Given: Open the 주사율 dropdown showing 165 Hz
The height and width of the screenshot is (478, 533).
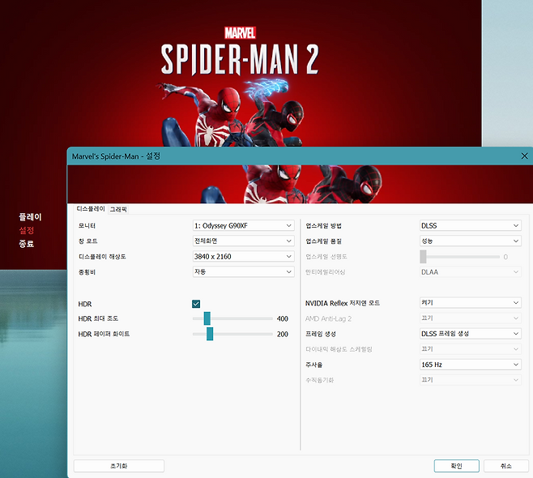Looking at the screenshot, I should tap(469, 365).
